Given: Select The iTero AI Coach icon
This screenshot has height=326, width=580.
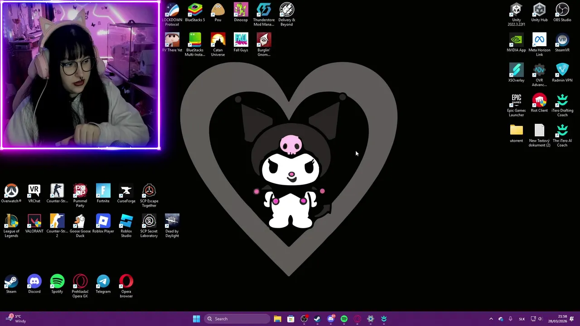Looking at the screenshot, I should (x=562, y=135).
